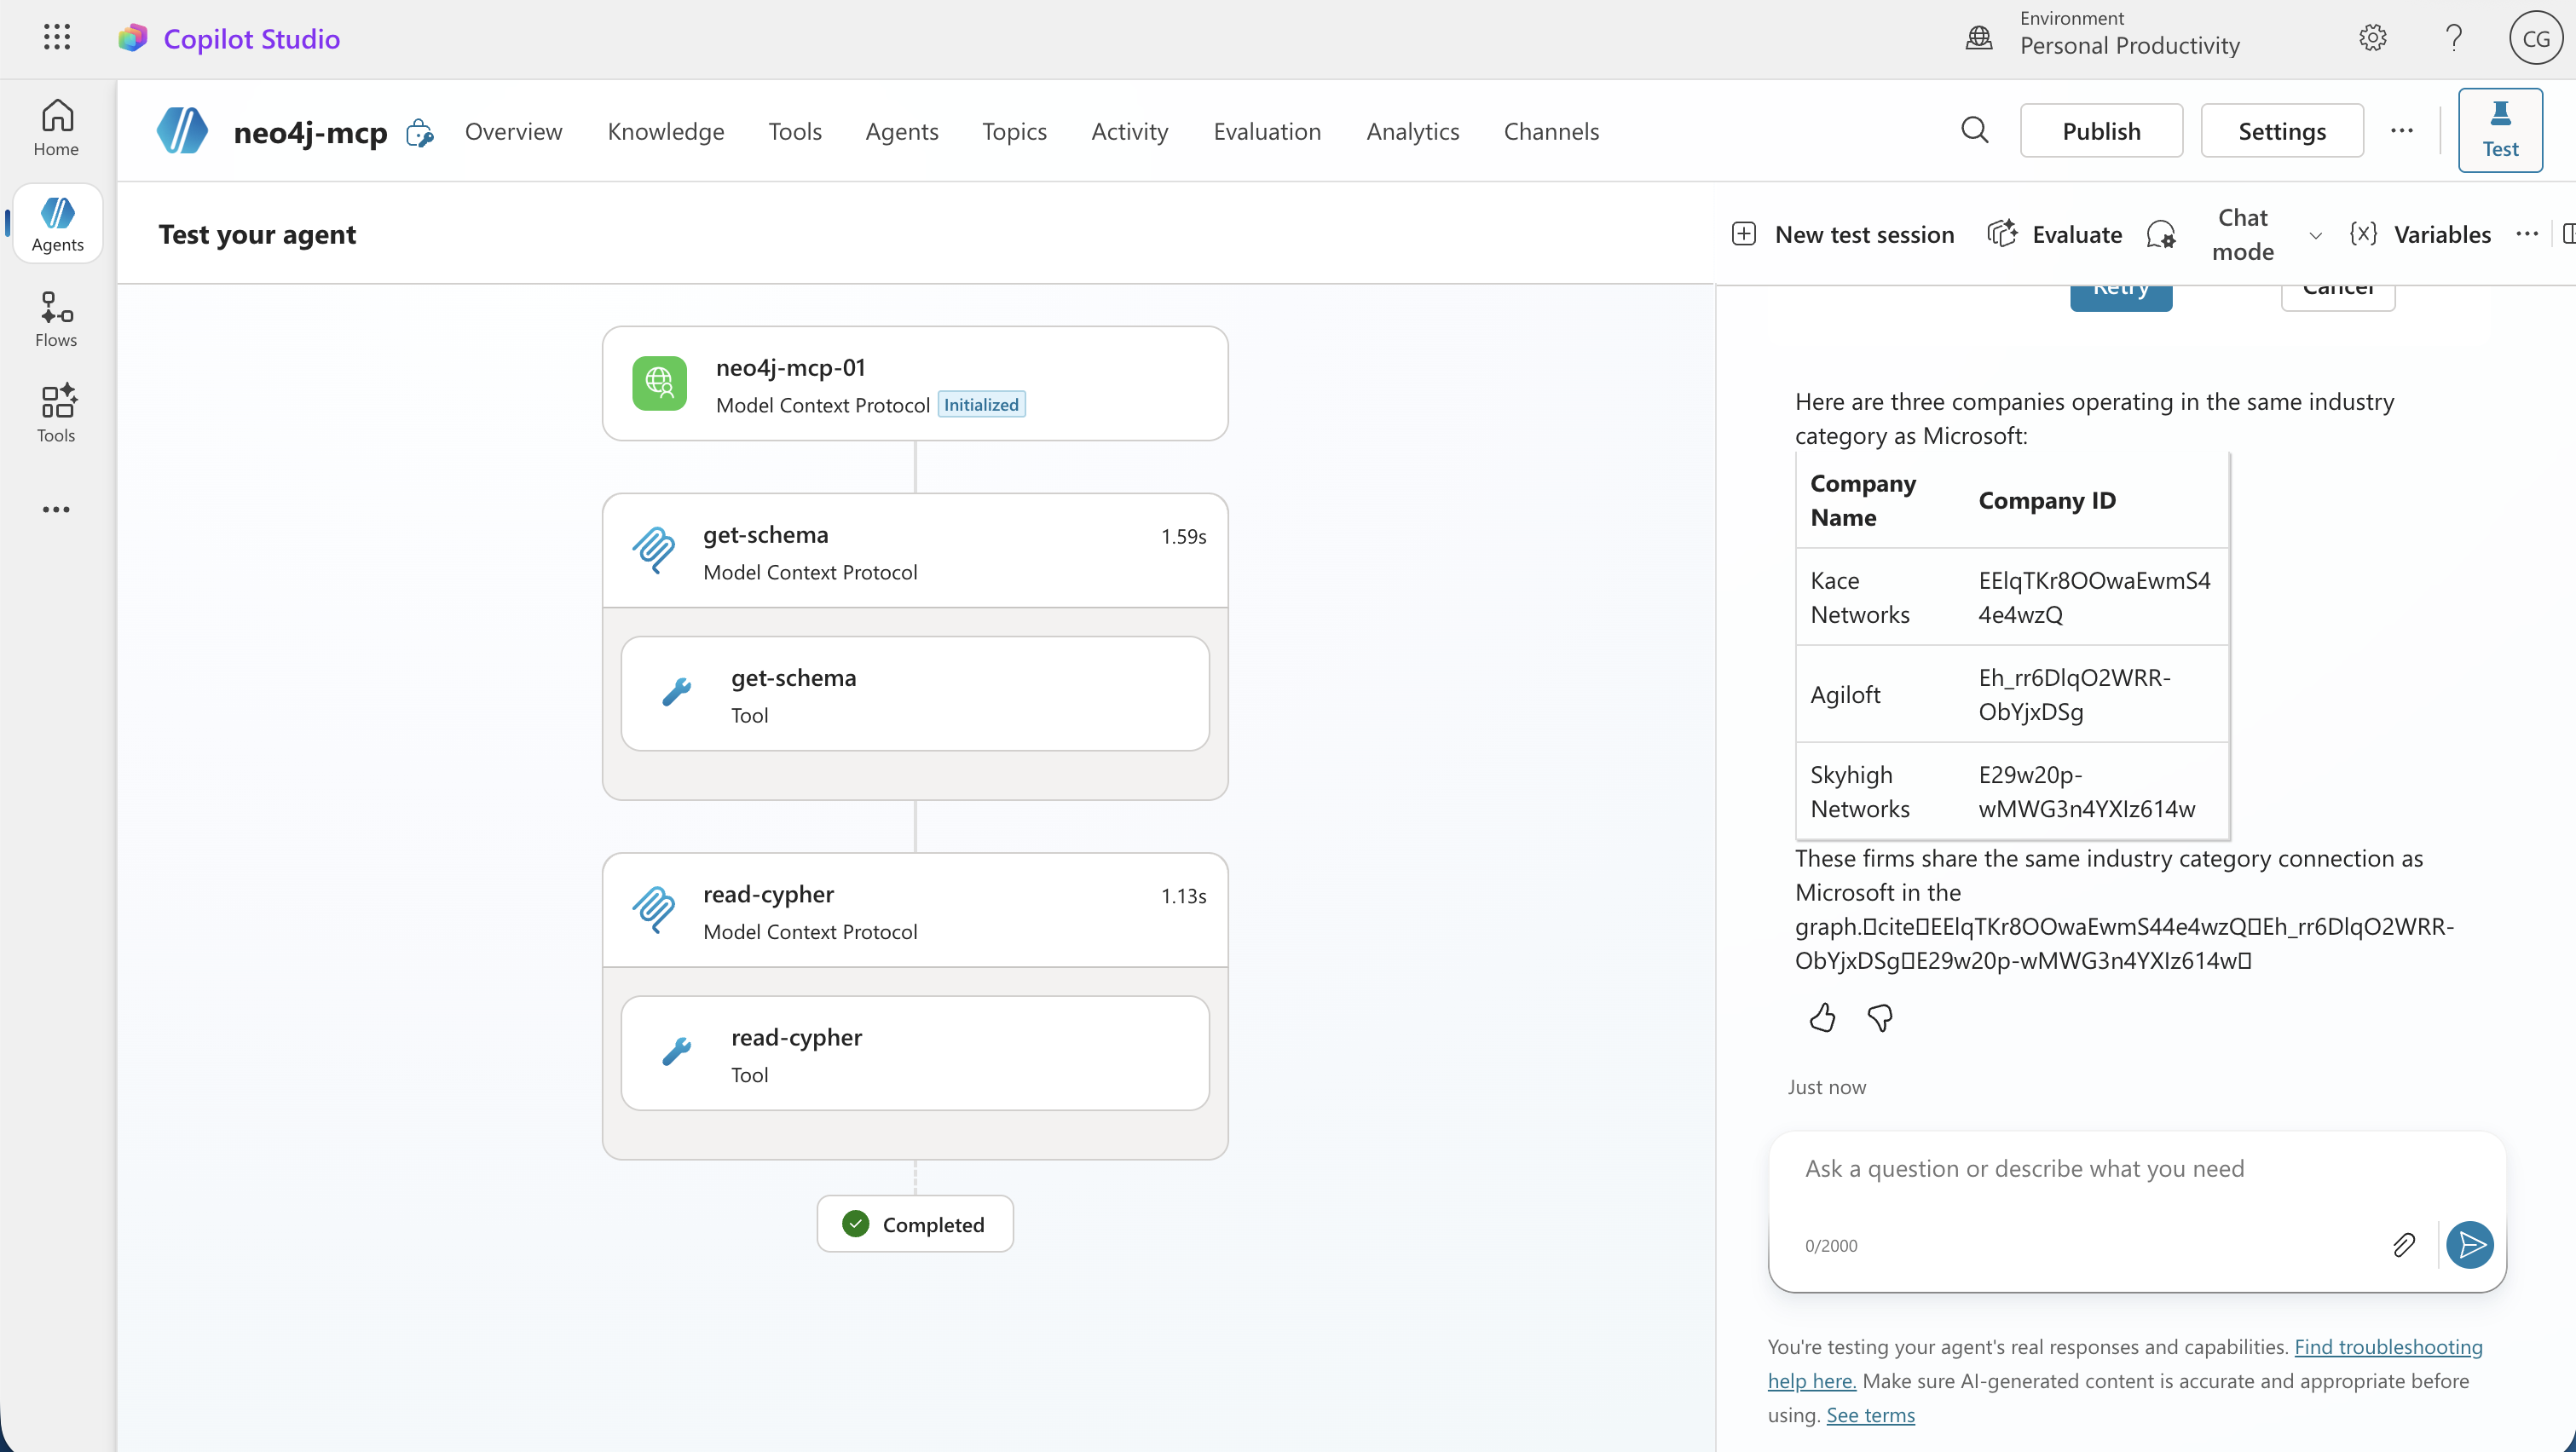This screenshot has height=1452, width=2576.
Task: Open the Variables panel
Action: (2419, 233)
